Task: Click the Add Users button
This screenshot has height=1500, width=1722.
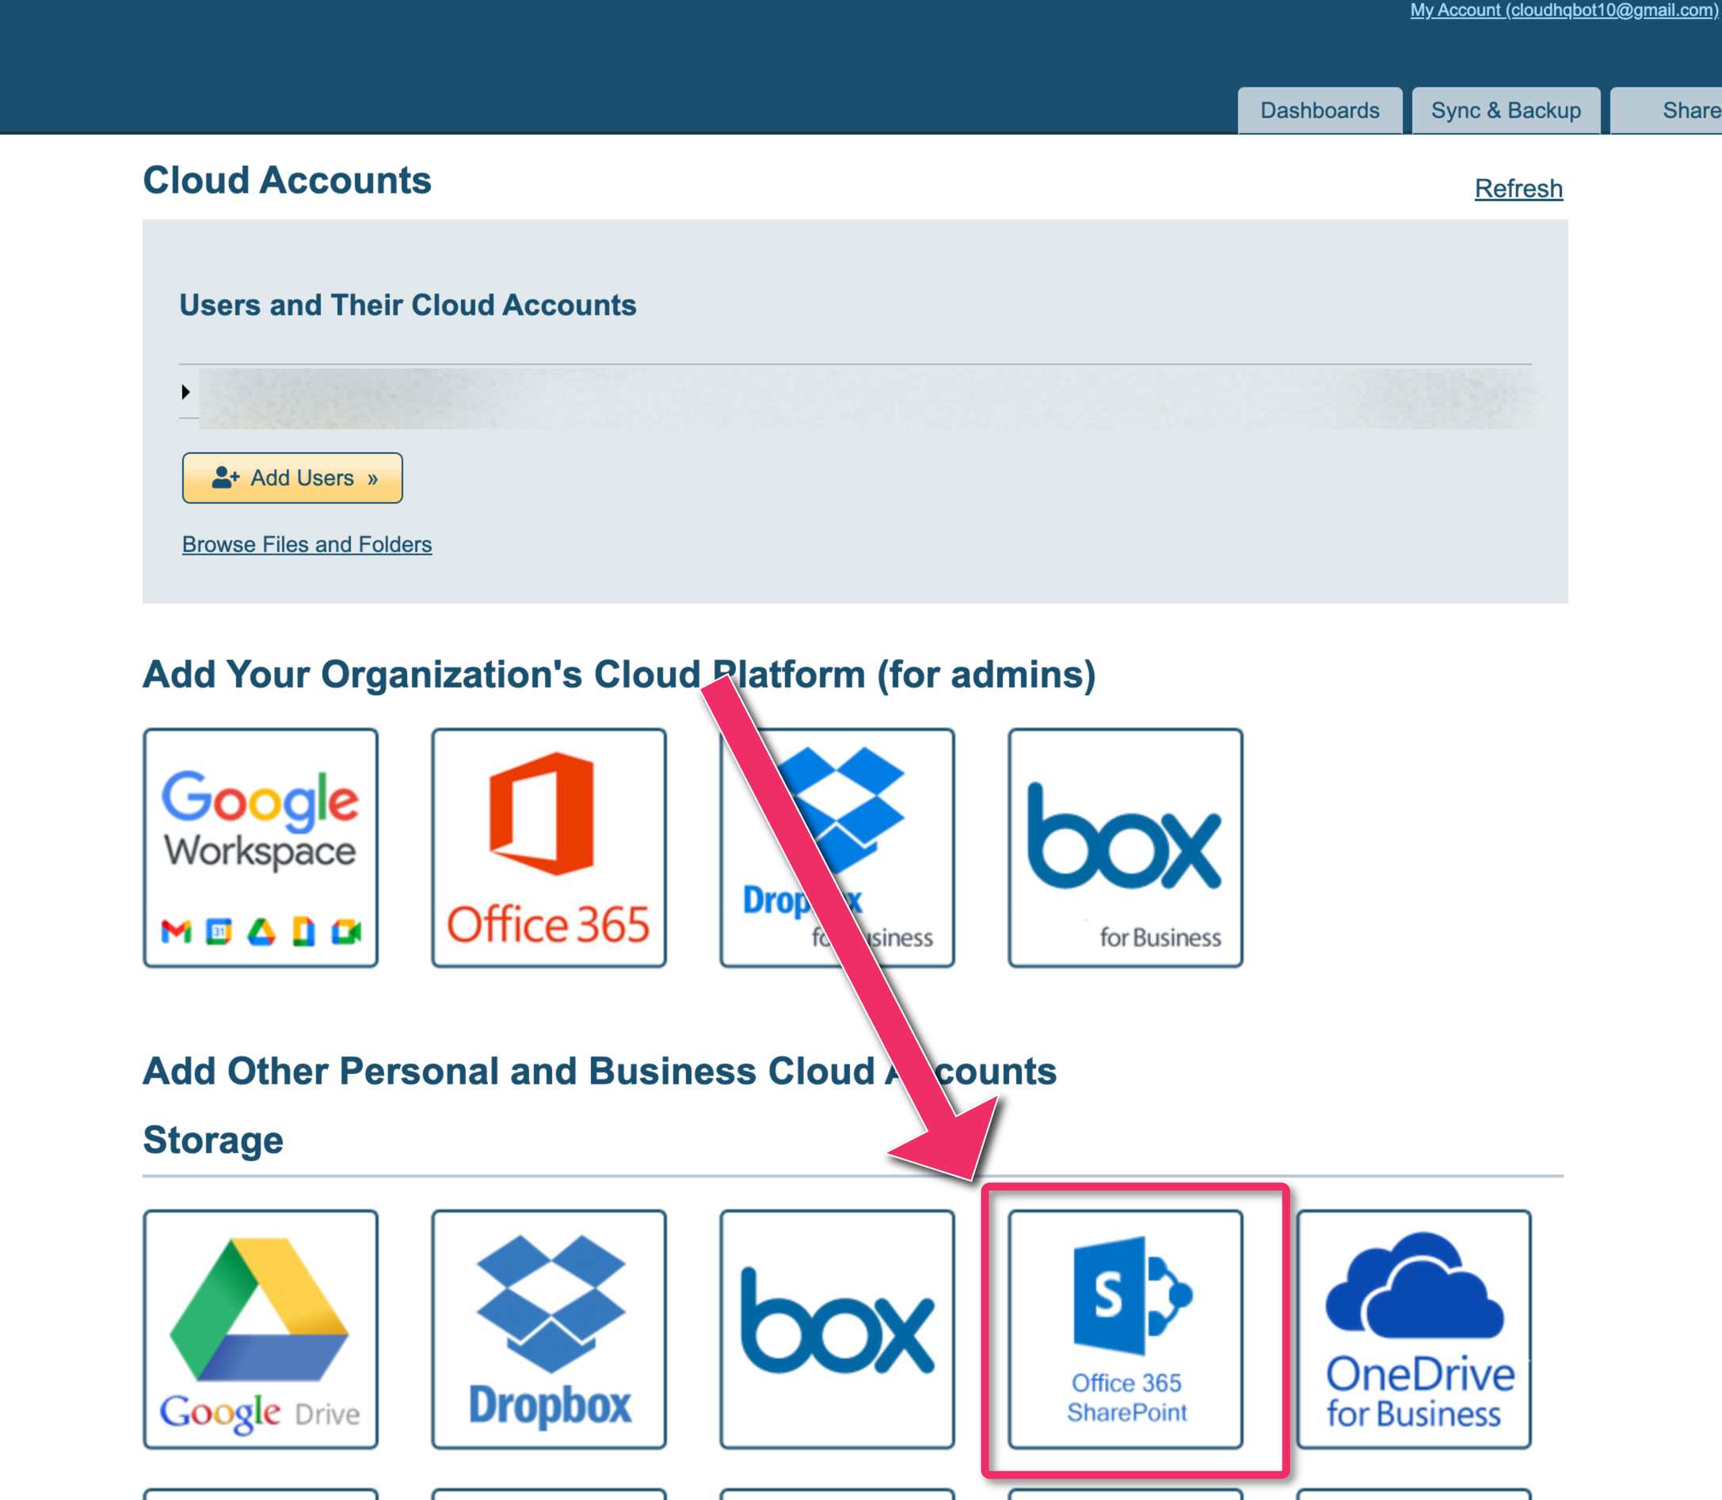Action: 292,478
